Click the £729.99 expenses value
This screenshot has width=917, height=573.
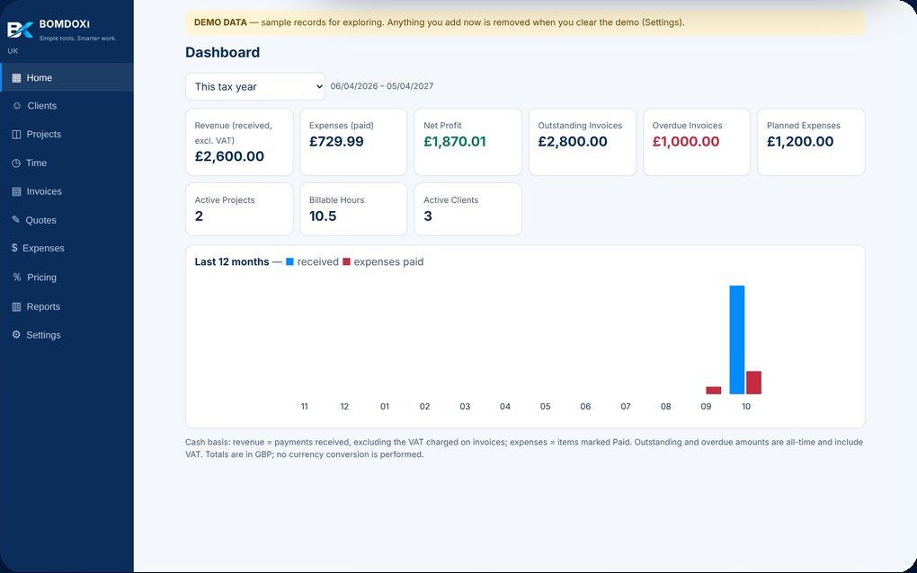click(x=336, y=141)
